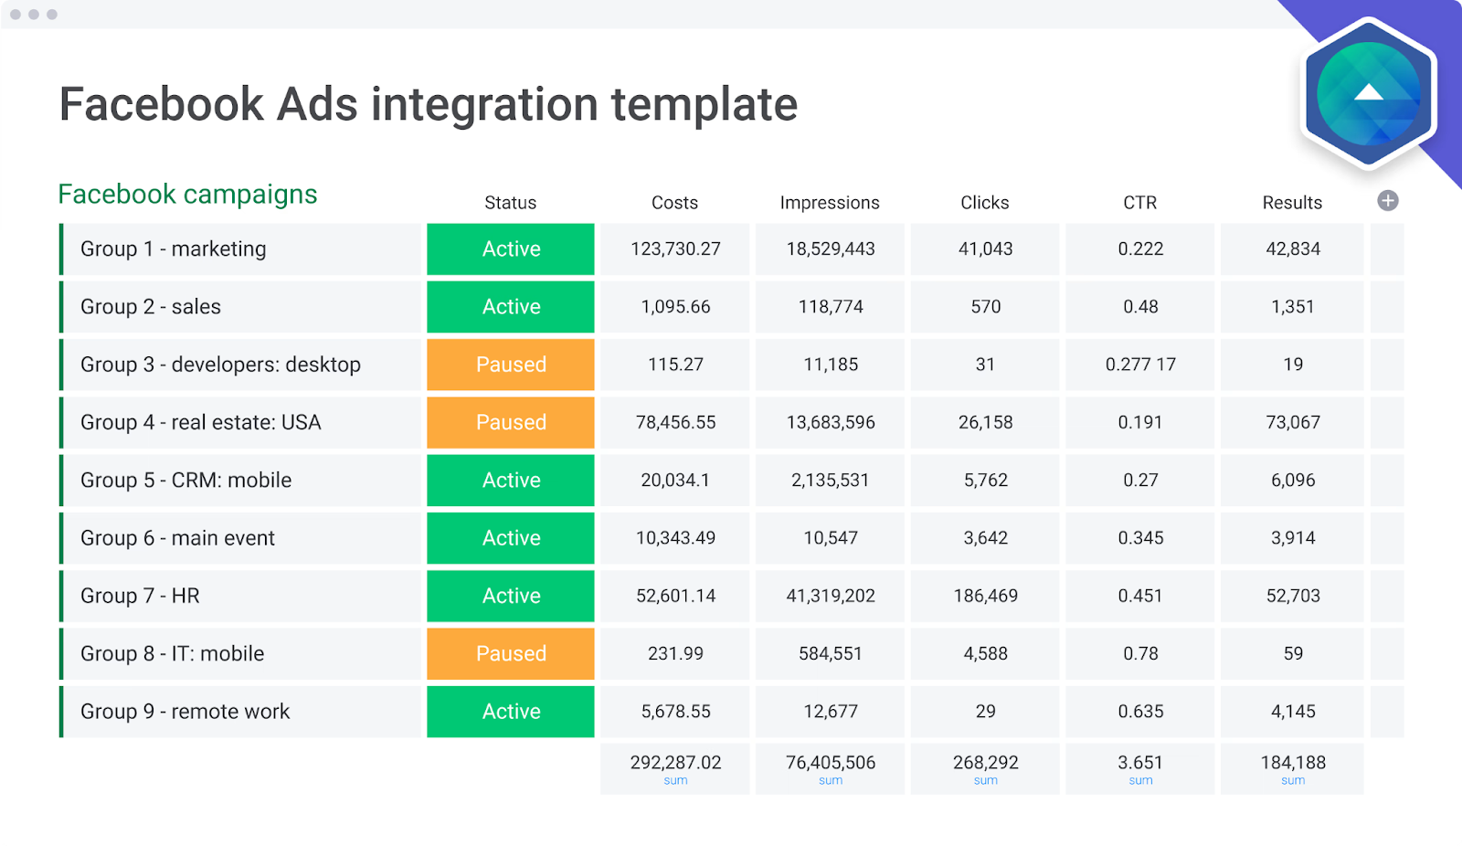1462x846 pixels.
Task: Click the Costs sum total 292,287.02
Action: (675, 763)
